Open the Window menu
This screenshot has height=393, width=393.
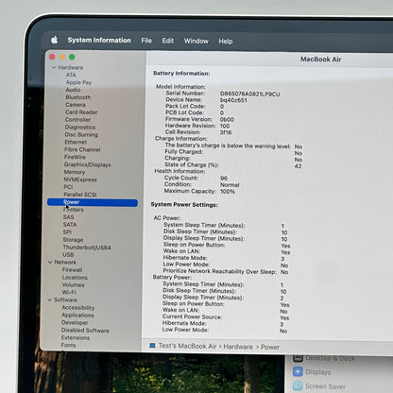tap(196, 41)
